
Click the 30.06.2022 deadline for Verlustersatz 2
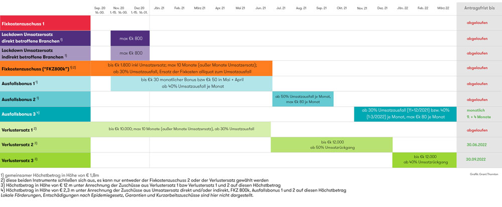[477, 144]
